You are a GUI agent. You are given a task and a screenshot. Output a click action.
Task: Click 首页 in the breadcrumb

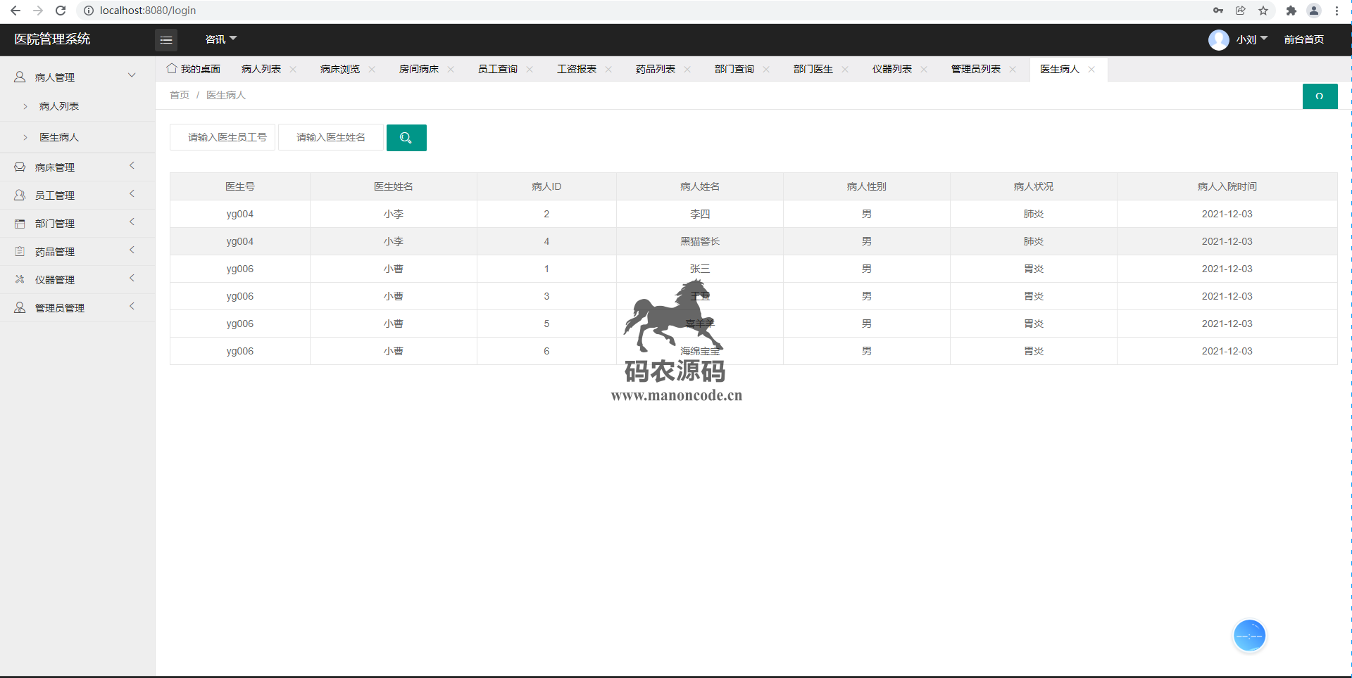tap(180, 95)
